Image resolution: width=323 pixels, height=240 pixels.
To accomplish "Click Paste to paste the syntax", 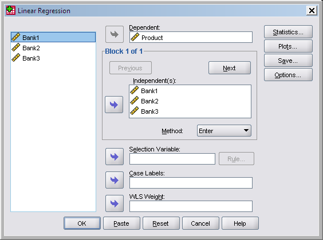I will pyautogui.click(x=121, y=223).
